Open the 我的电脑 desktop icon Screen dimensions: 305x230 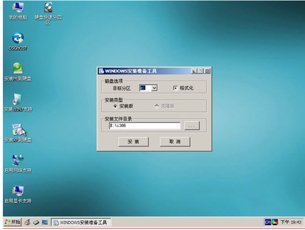[18, 9]
